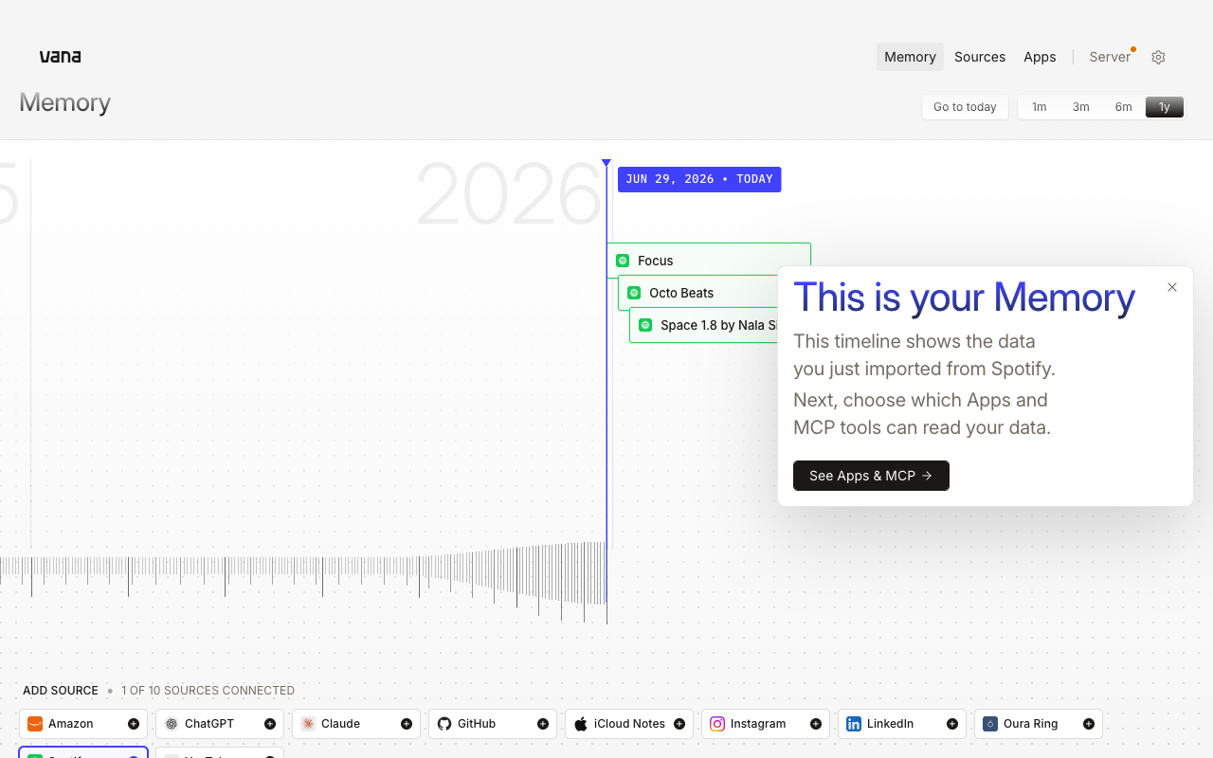This screenshot has height=758, width=1213.
Task: Click the GitHub source label
Action: (477, 724)
